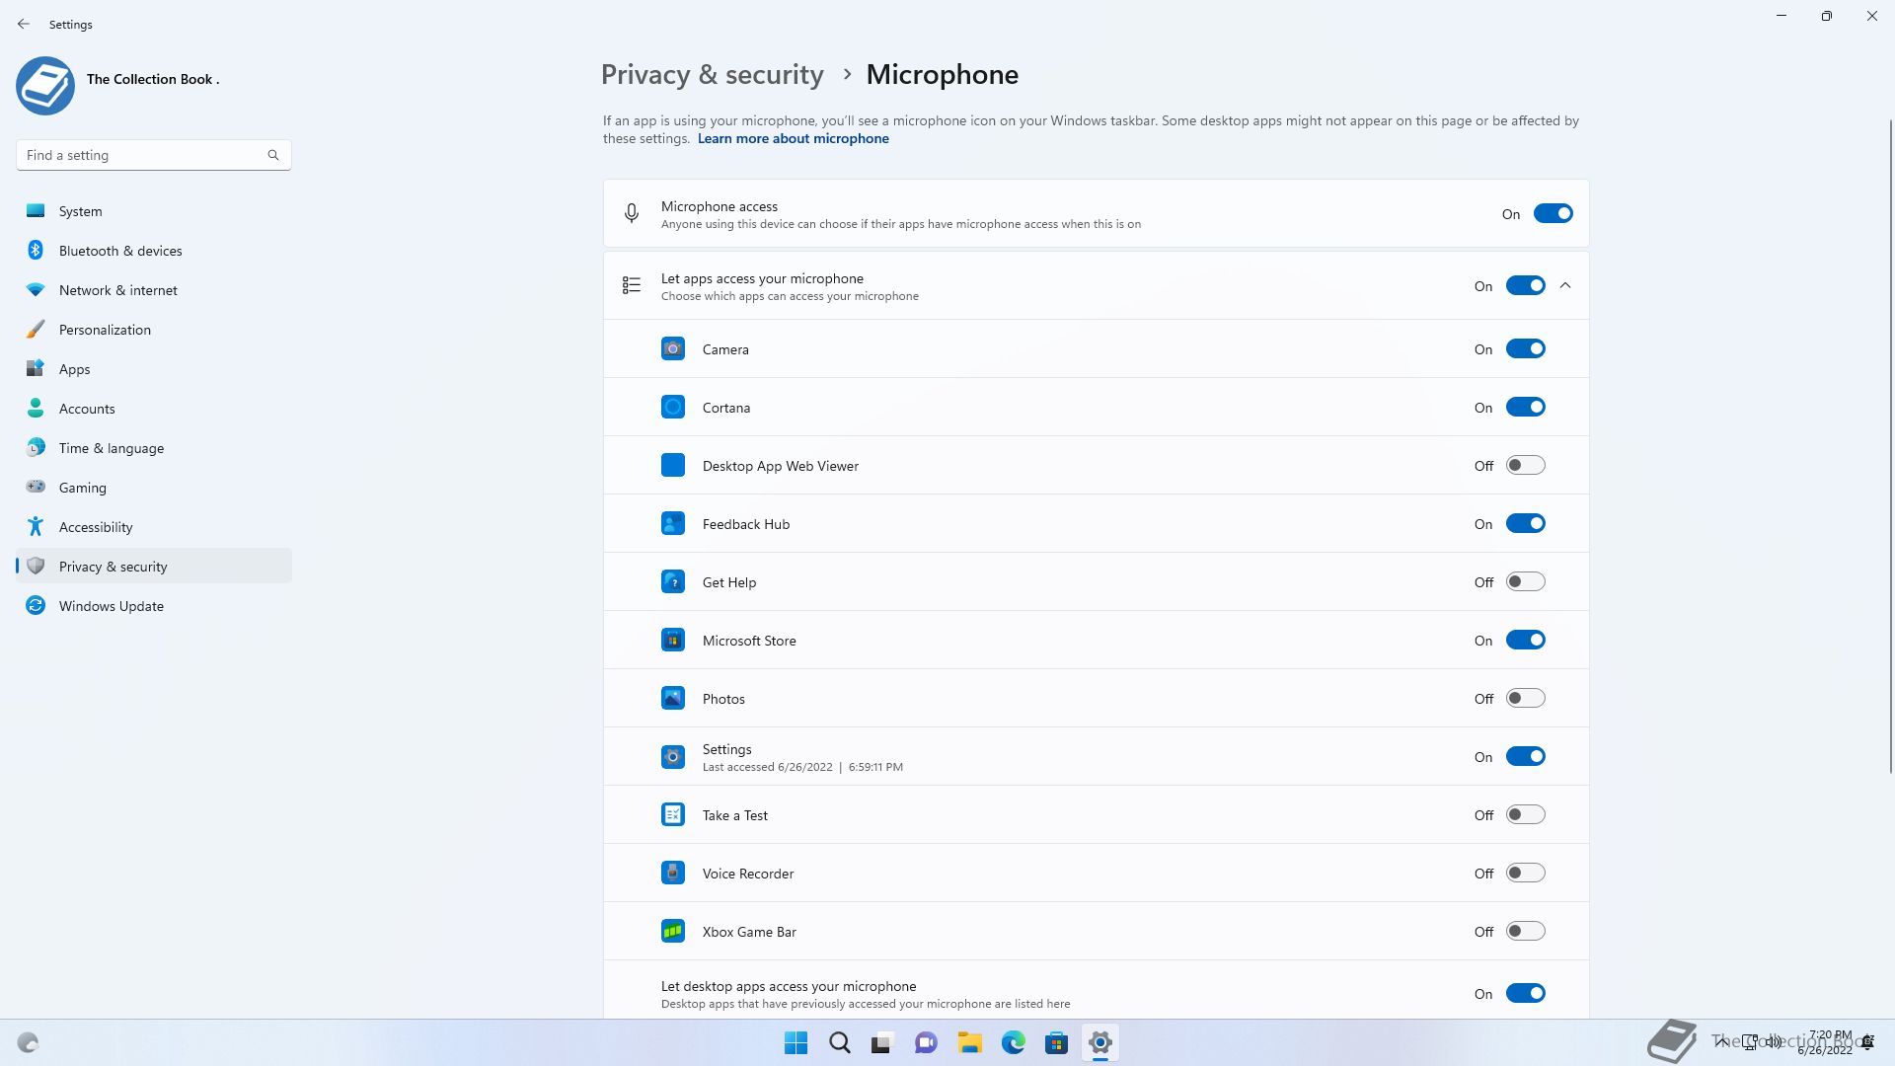Click The Collection Book profile avatar
The image size is (1895, 1066).
[45, 86]
